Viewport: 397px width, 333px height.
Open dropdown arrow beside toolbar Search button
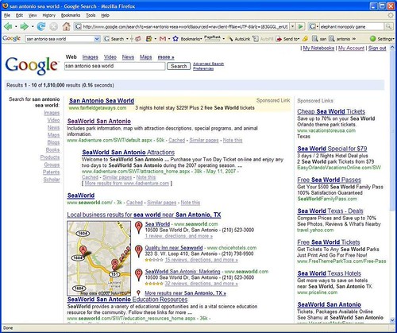127,39
